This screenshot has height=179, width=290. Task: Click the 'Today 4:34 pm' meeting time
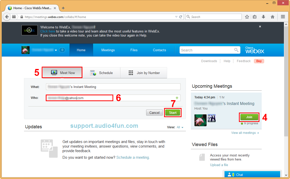[x=205, y=97]
